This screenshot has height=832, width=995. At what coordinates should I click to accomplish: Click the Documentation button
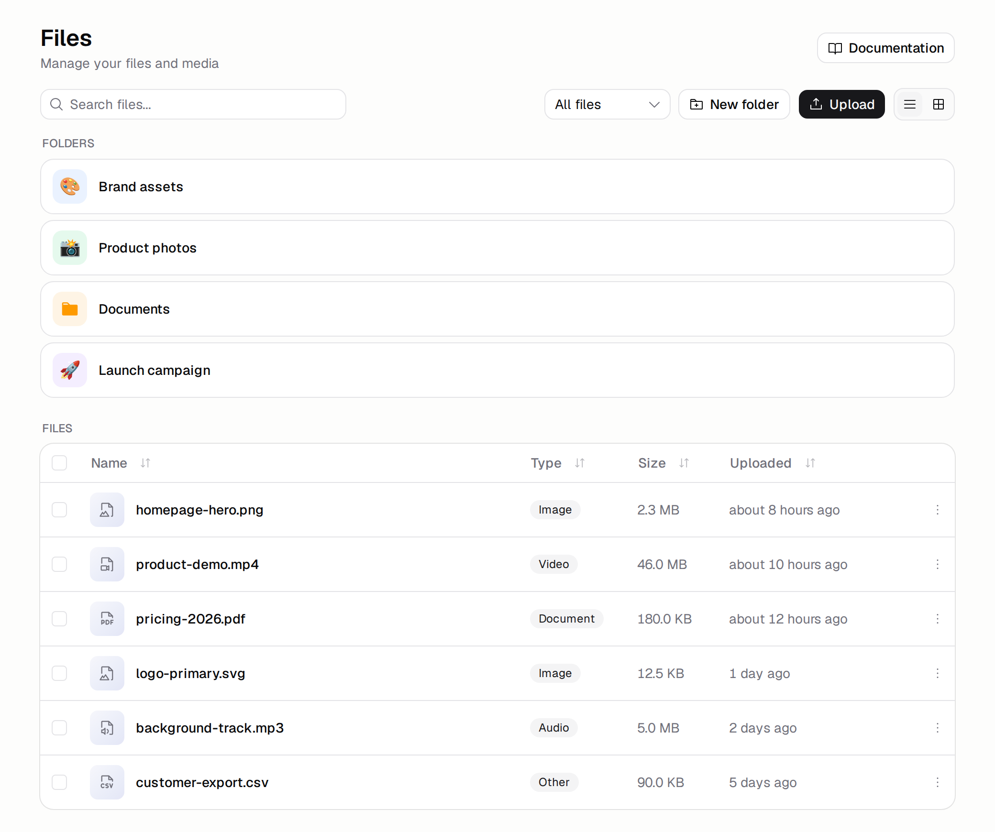885,48
